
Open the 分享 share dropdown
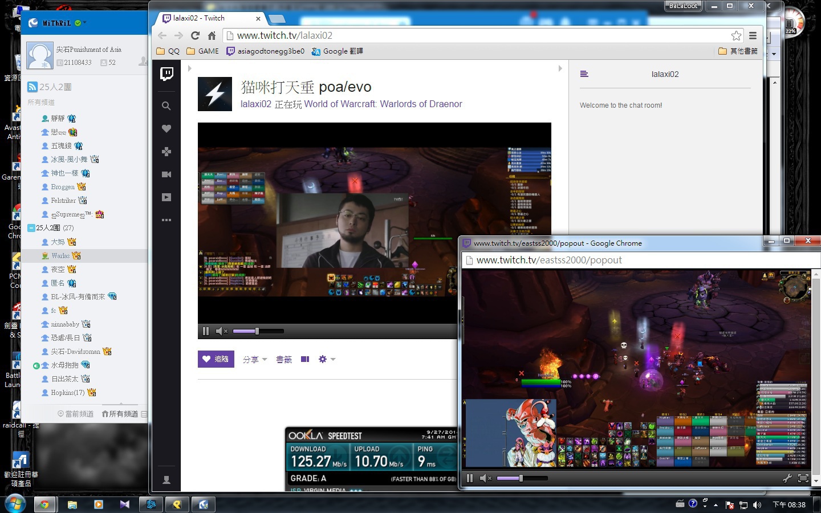255,360
